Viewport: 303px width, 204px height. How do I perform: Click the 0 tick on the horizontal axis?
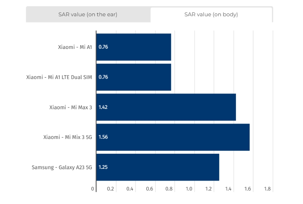[x=93, y=189]
